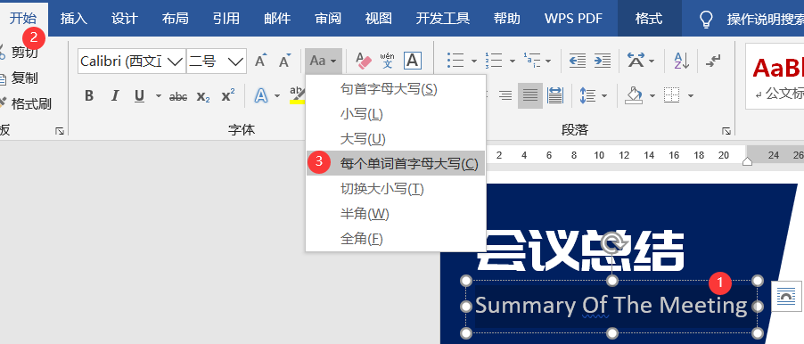This screenshot has height=344, width=804.
Task: Click the 格式刷 format painter button
Action: click(27, 104)
